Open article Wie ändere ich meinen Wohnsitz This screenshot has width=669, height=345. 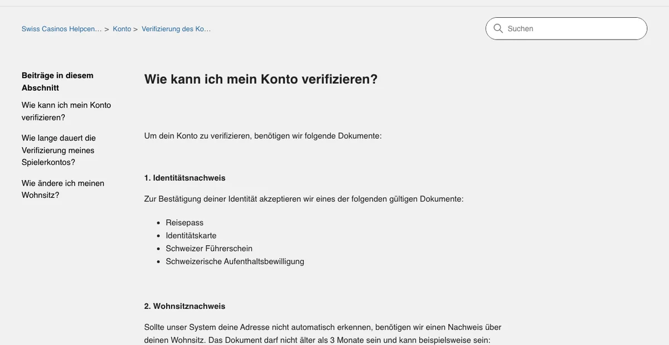tap(63, 189)
